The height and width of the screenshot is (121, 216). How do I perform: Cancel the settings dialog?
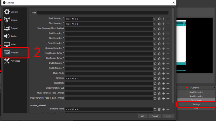(x=155, y=116)
